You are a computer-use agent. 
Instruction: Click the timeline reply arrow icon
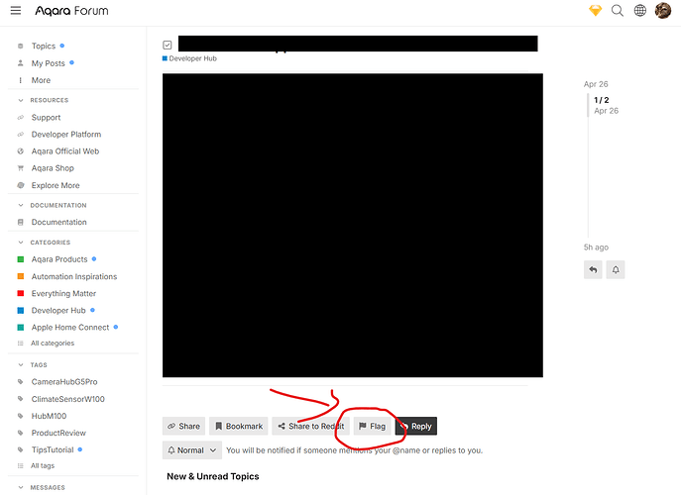click(x=593, y=270)
